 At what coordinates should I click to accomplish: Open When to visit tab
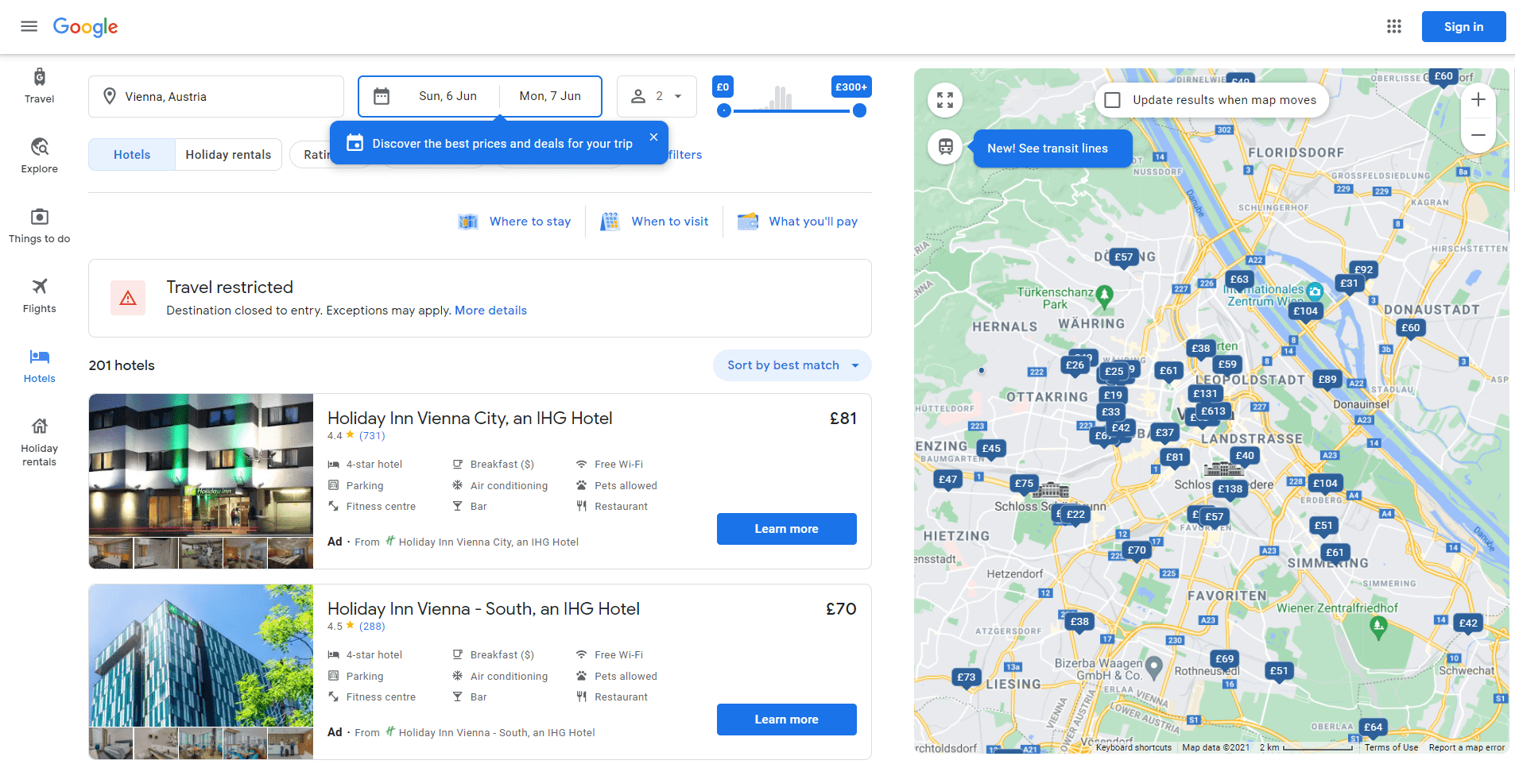point(654,222)
